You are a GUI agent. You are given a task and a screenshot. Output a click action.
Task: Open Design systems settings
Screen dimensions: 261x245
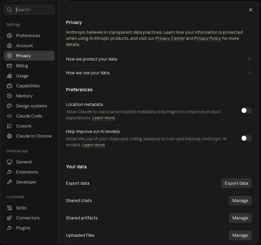29,106
